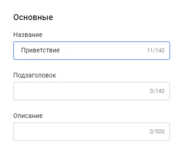
Task: Focus the Название input field
Action: coord(91,51)
